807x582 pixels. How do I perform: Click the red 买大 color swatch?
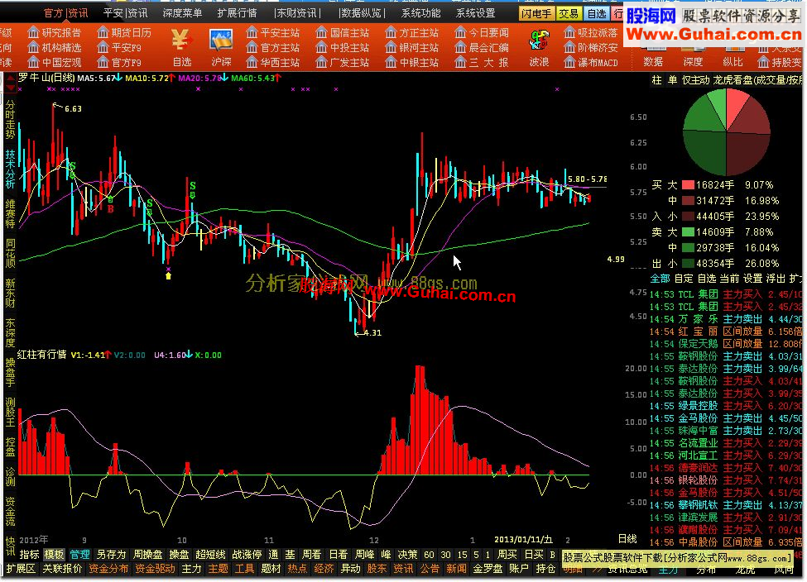[688, 185]
